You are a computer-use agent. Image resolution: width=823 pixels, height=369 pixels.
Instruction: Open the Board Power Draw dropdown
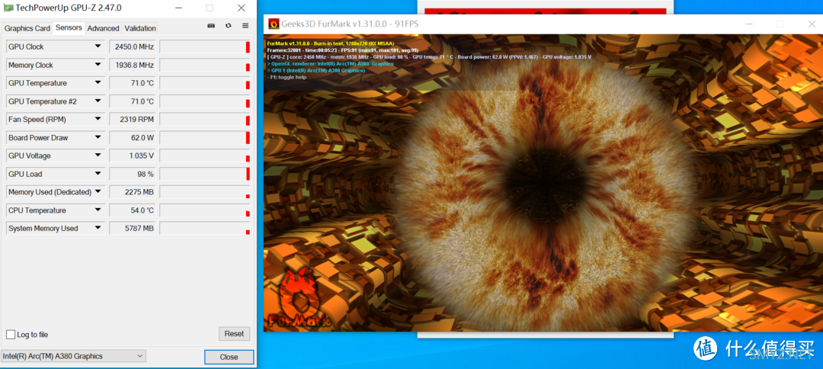[98, 137]
